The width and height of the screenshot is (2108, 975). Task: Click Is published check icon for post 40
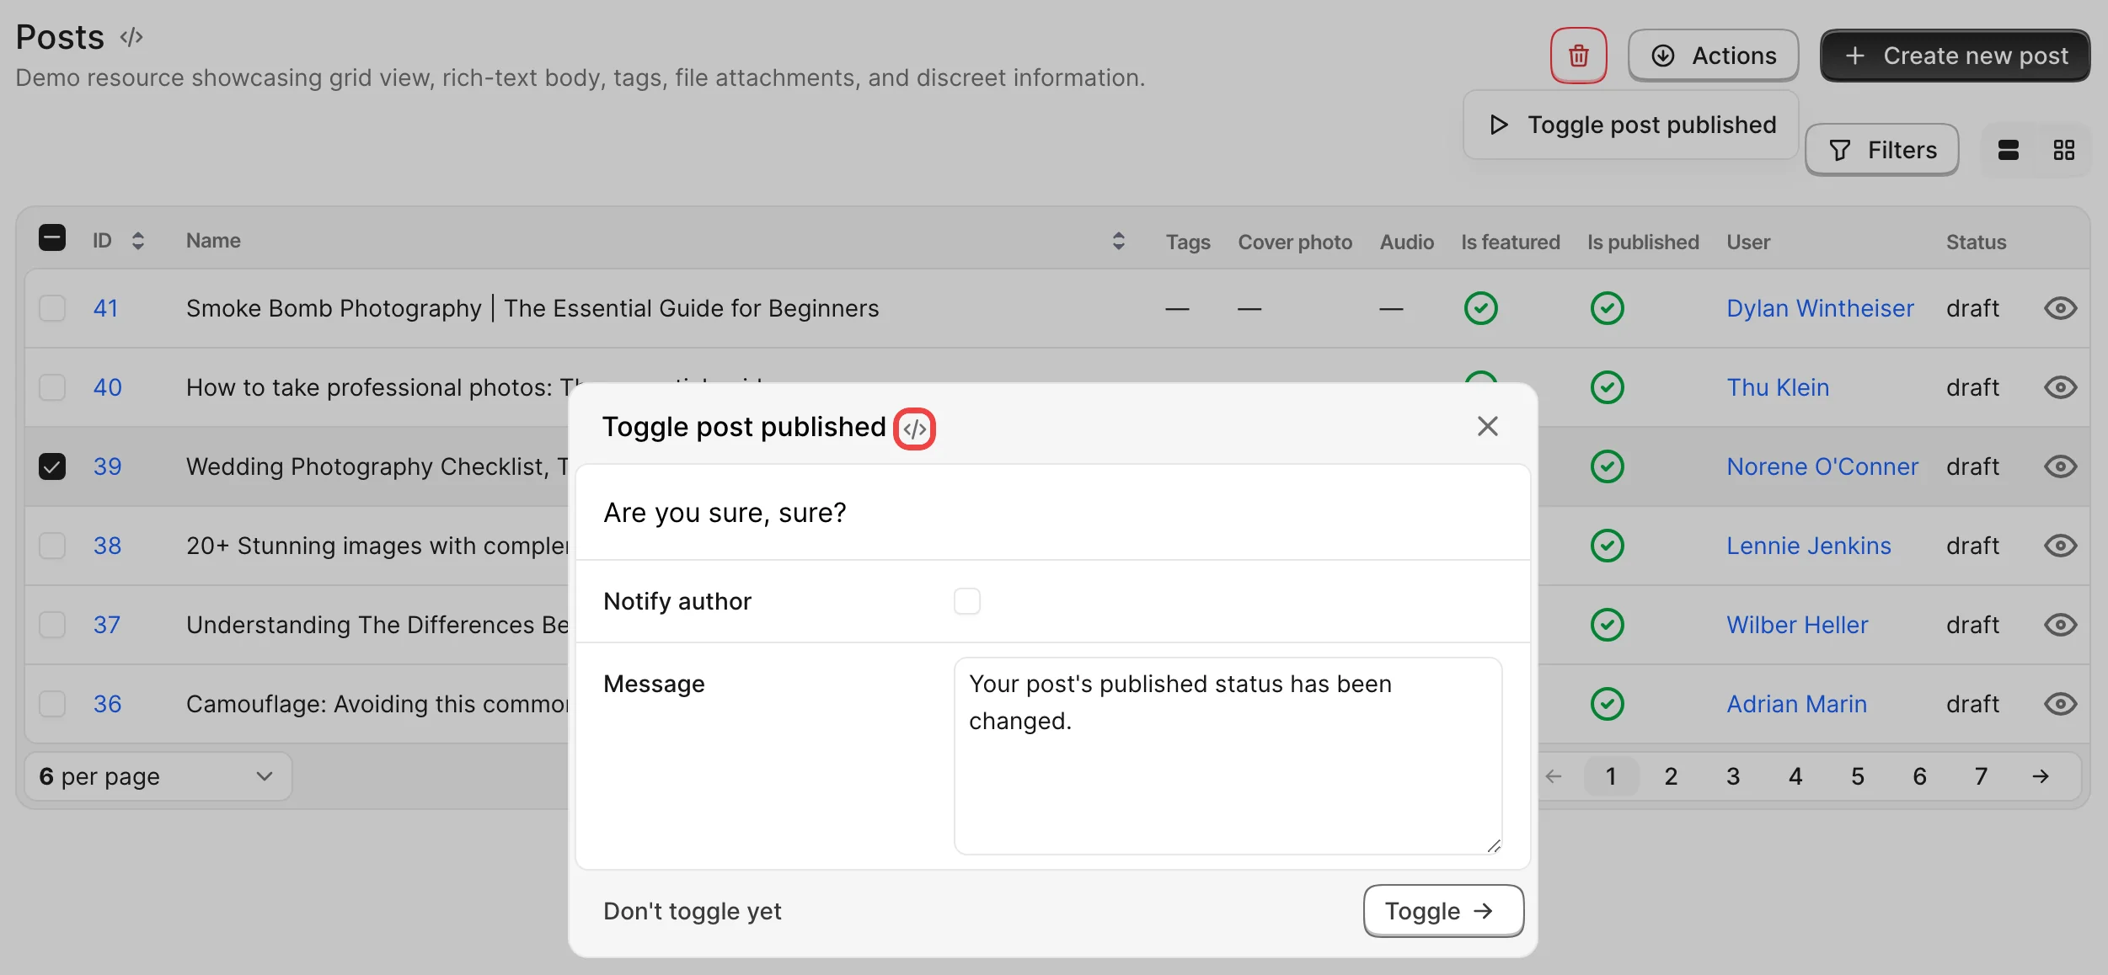tap(1607, 387)
